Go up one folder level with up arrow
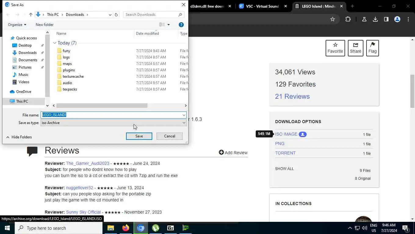The image size is (415, 234). point(31,15)
